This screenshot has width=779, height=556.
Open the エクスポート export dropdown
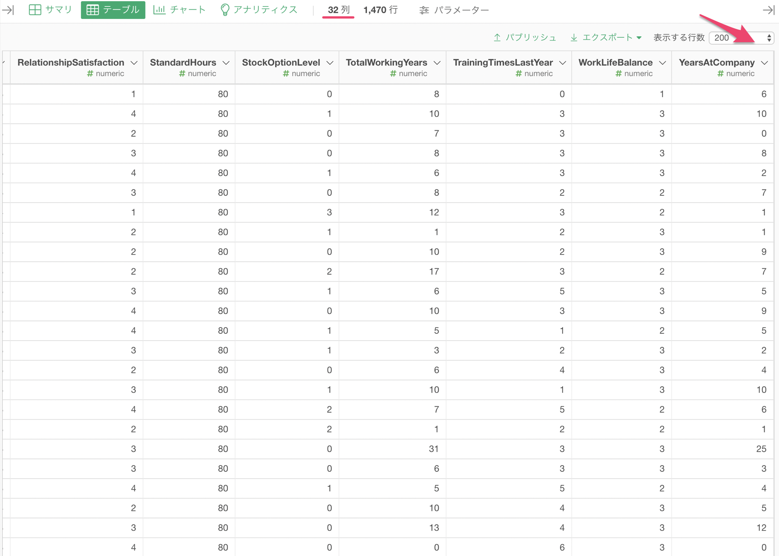point(606,38)
